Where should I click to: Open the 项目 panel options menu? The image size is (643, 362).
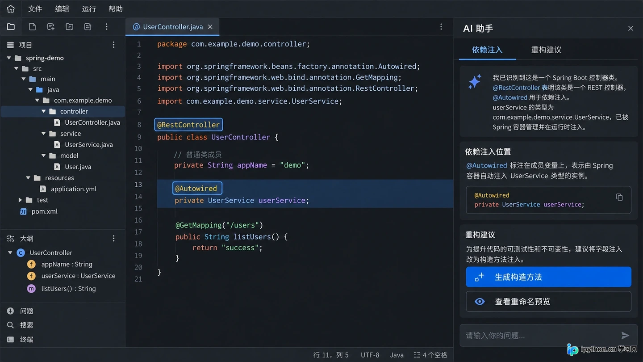pos(113,45)
